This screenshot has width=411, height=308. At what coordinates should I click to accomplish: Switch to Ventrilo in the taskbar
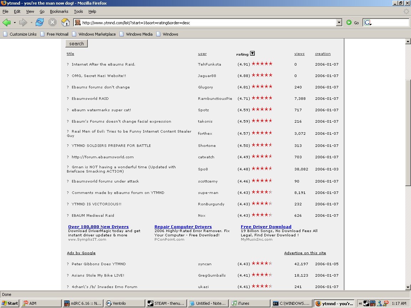125,303
